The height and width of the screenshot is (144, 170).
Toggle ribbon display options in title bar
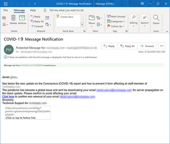pos(142,4)
